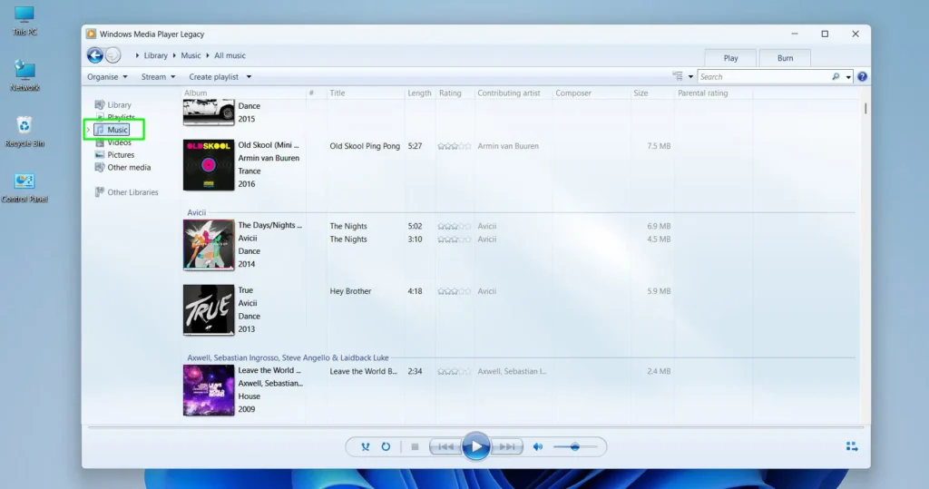
Task: Open Control Panel desktop icon
Action: (x=24, y=187)
